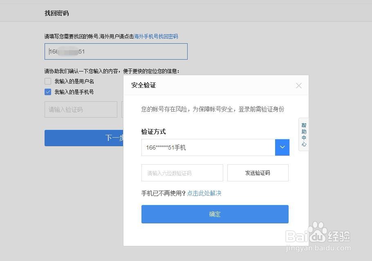Click the 您的帐号存在风险 warning text
372x261 pixels.
click(x=213, y=109)
